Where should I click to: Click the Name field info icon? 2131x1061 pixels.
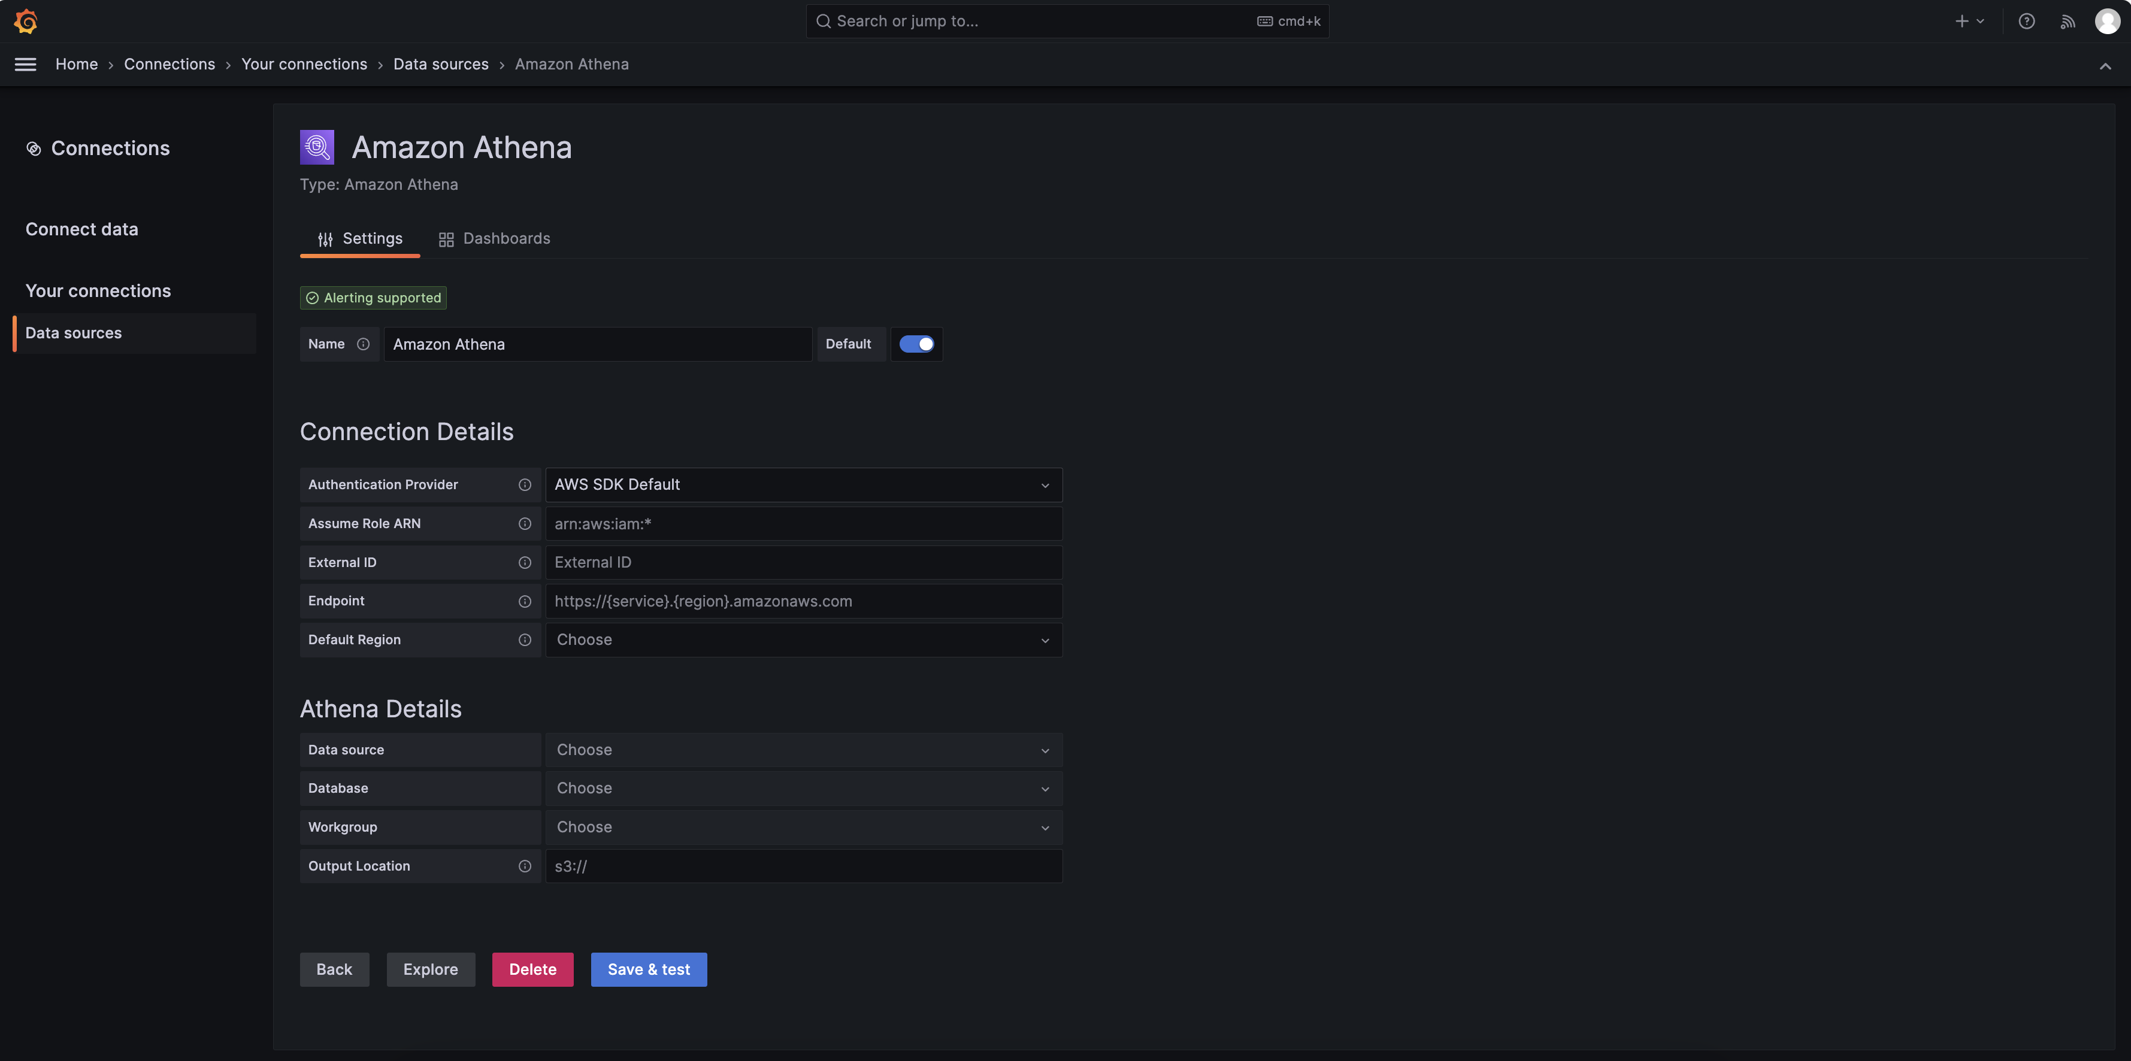pos(363,344)
